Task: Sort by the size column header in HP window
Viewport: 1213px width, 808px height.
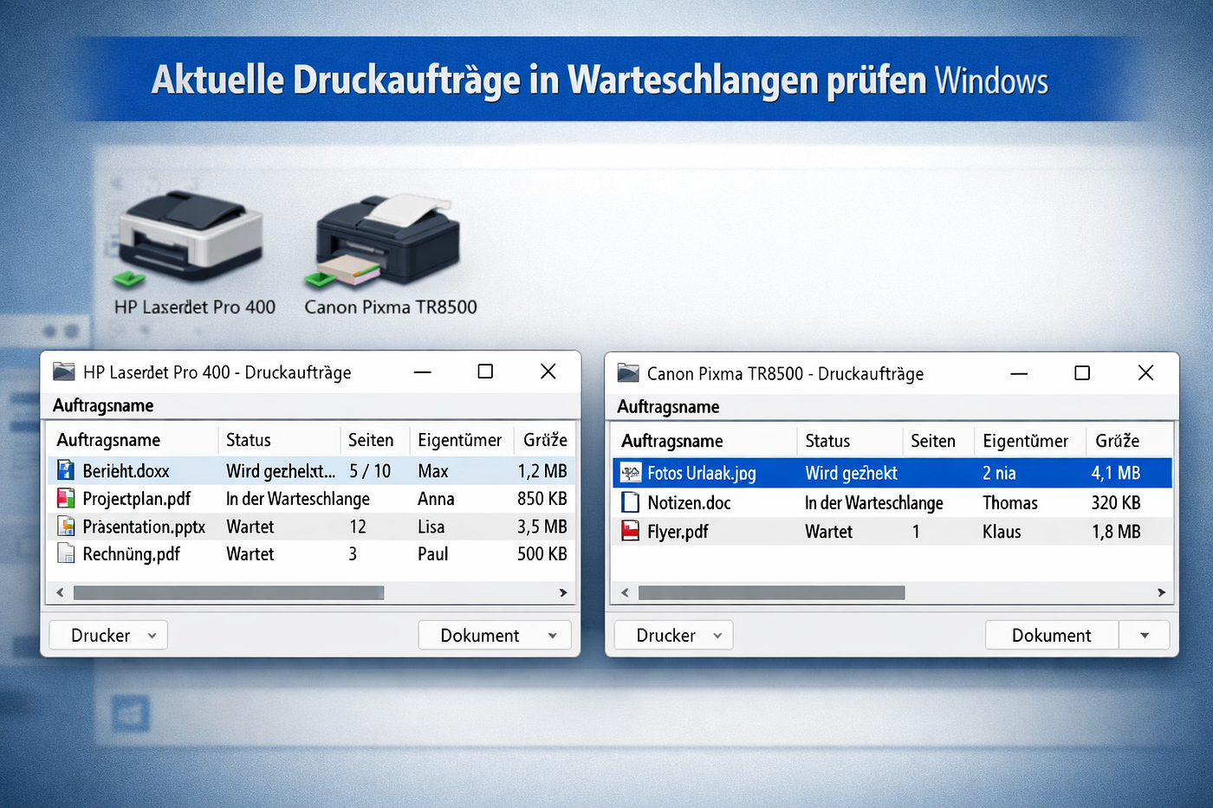Action: click(x=544, y=440)
